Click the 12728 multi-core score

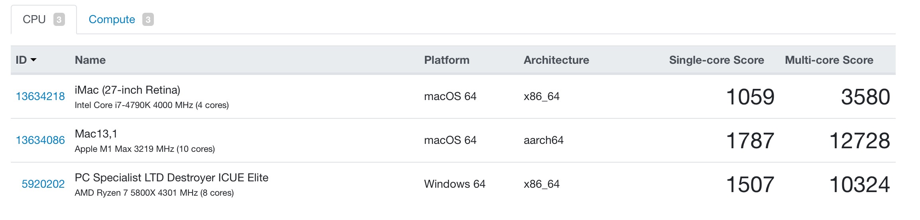pyautogui.click(x=859, y=141)
